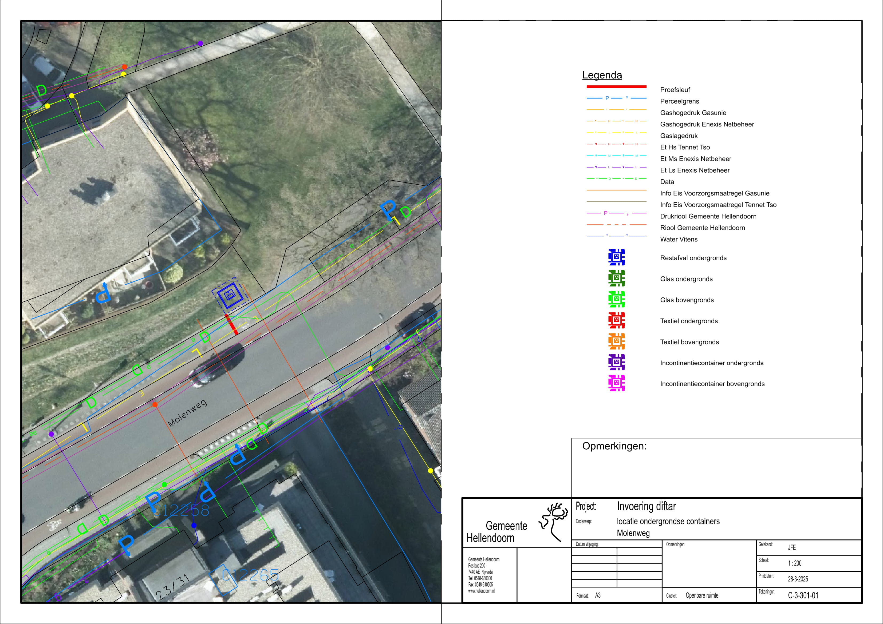Click the blue container symbol on the map
Viewport: 883px width, 624px height.
(x=230, y=295)
